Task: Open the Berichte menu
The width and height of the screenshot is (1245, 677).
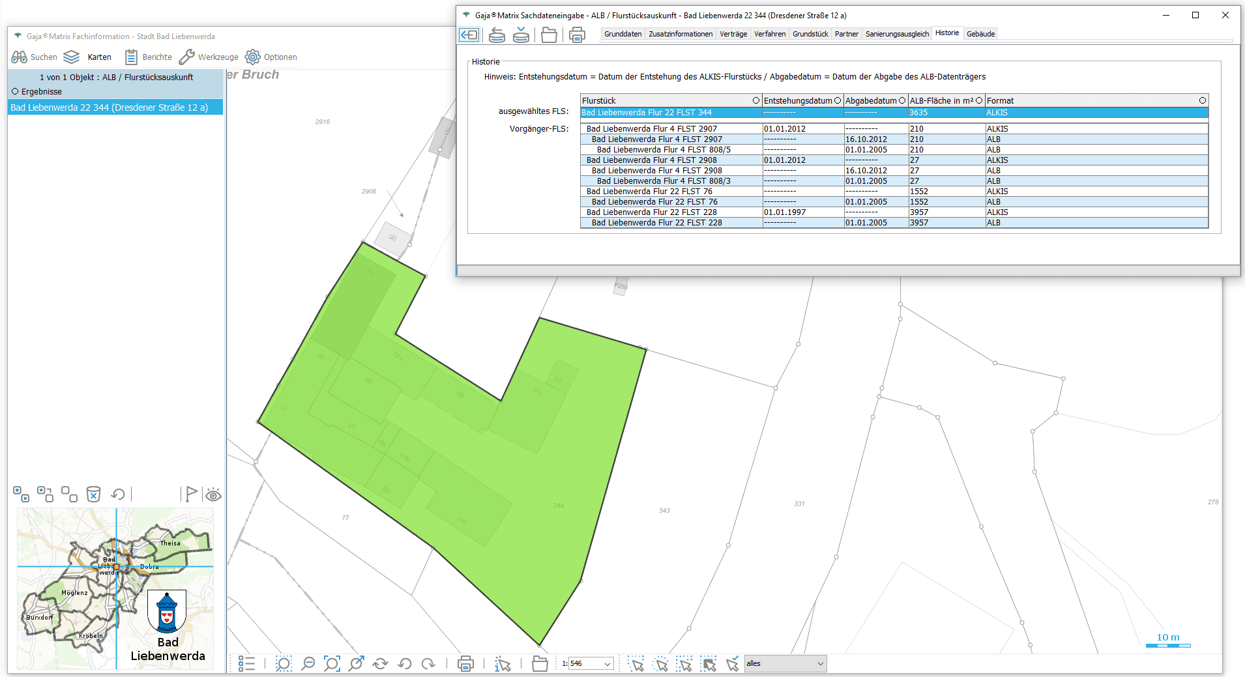Action: coord(149,57)
